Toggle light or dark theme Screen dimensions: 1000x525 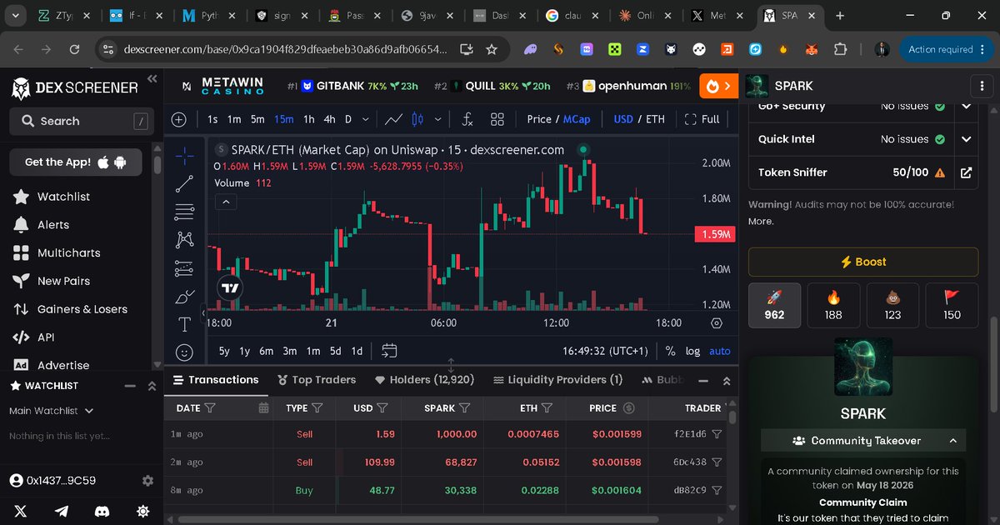pos(142,511)
